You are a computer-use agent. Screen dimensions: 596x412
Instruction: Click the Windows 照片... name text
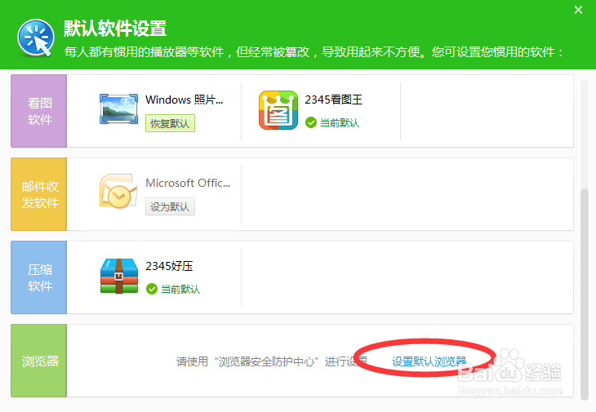point(184,100)
